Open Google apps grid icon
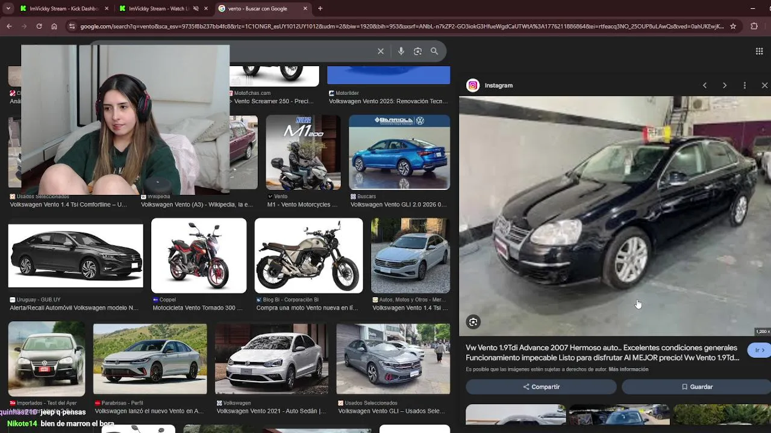This screenshot has width=771, height=433. [x=759, y=51]
